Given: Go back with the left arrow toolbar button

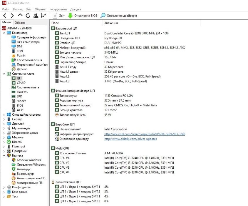Looking at the screenshot, I should tap(5, 16).
